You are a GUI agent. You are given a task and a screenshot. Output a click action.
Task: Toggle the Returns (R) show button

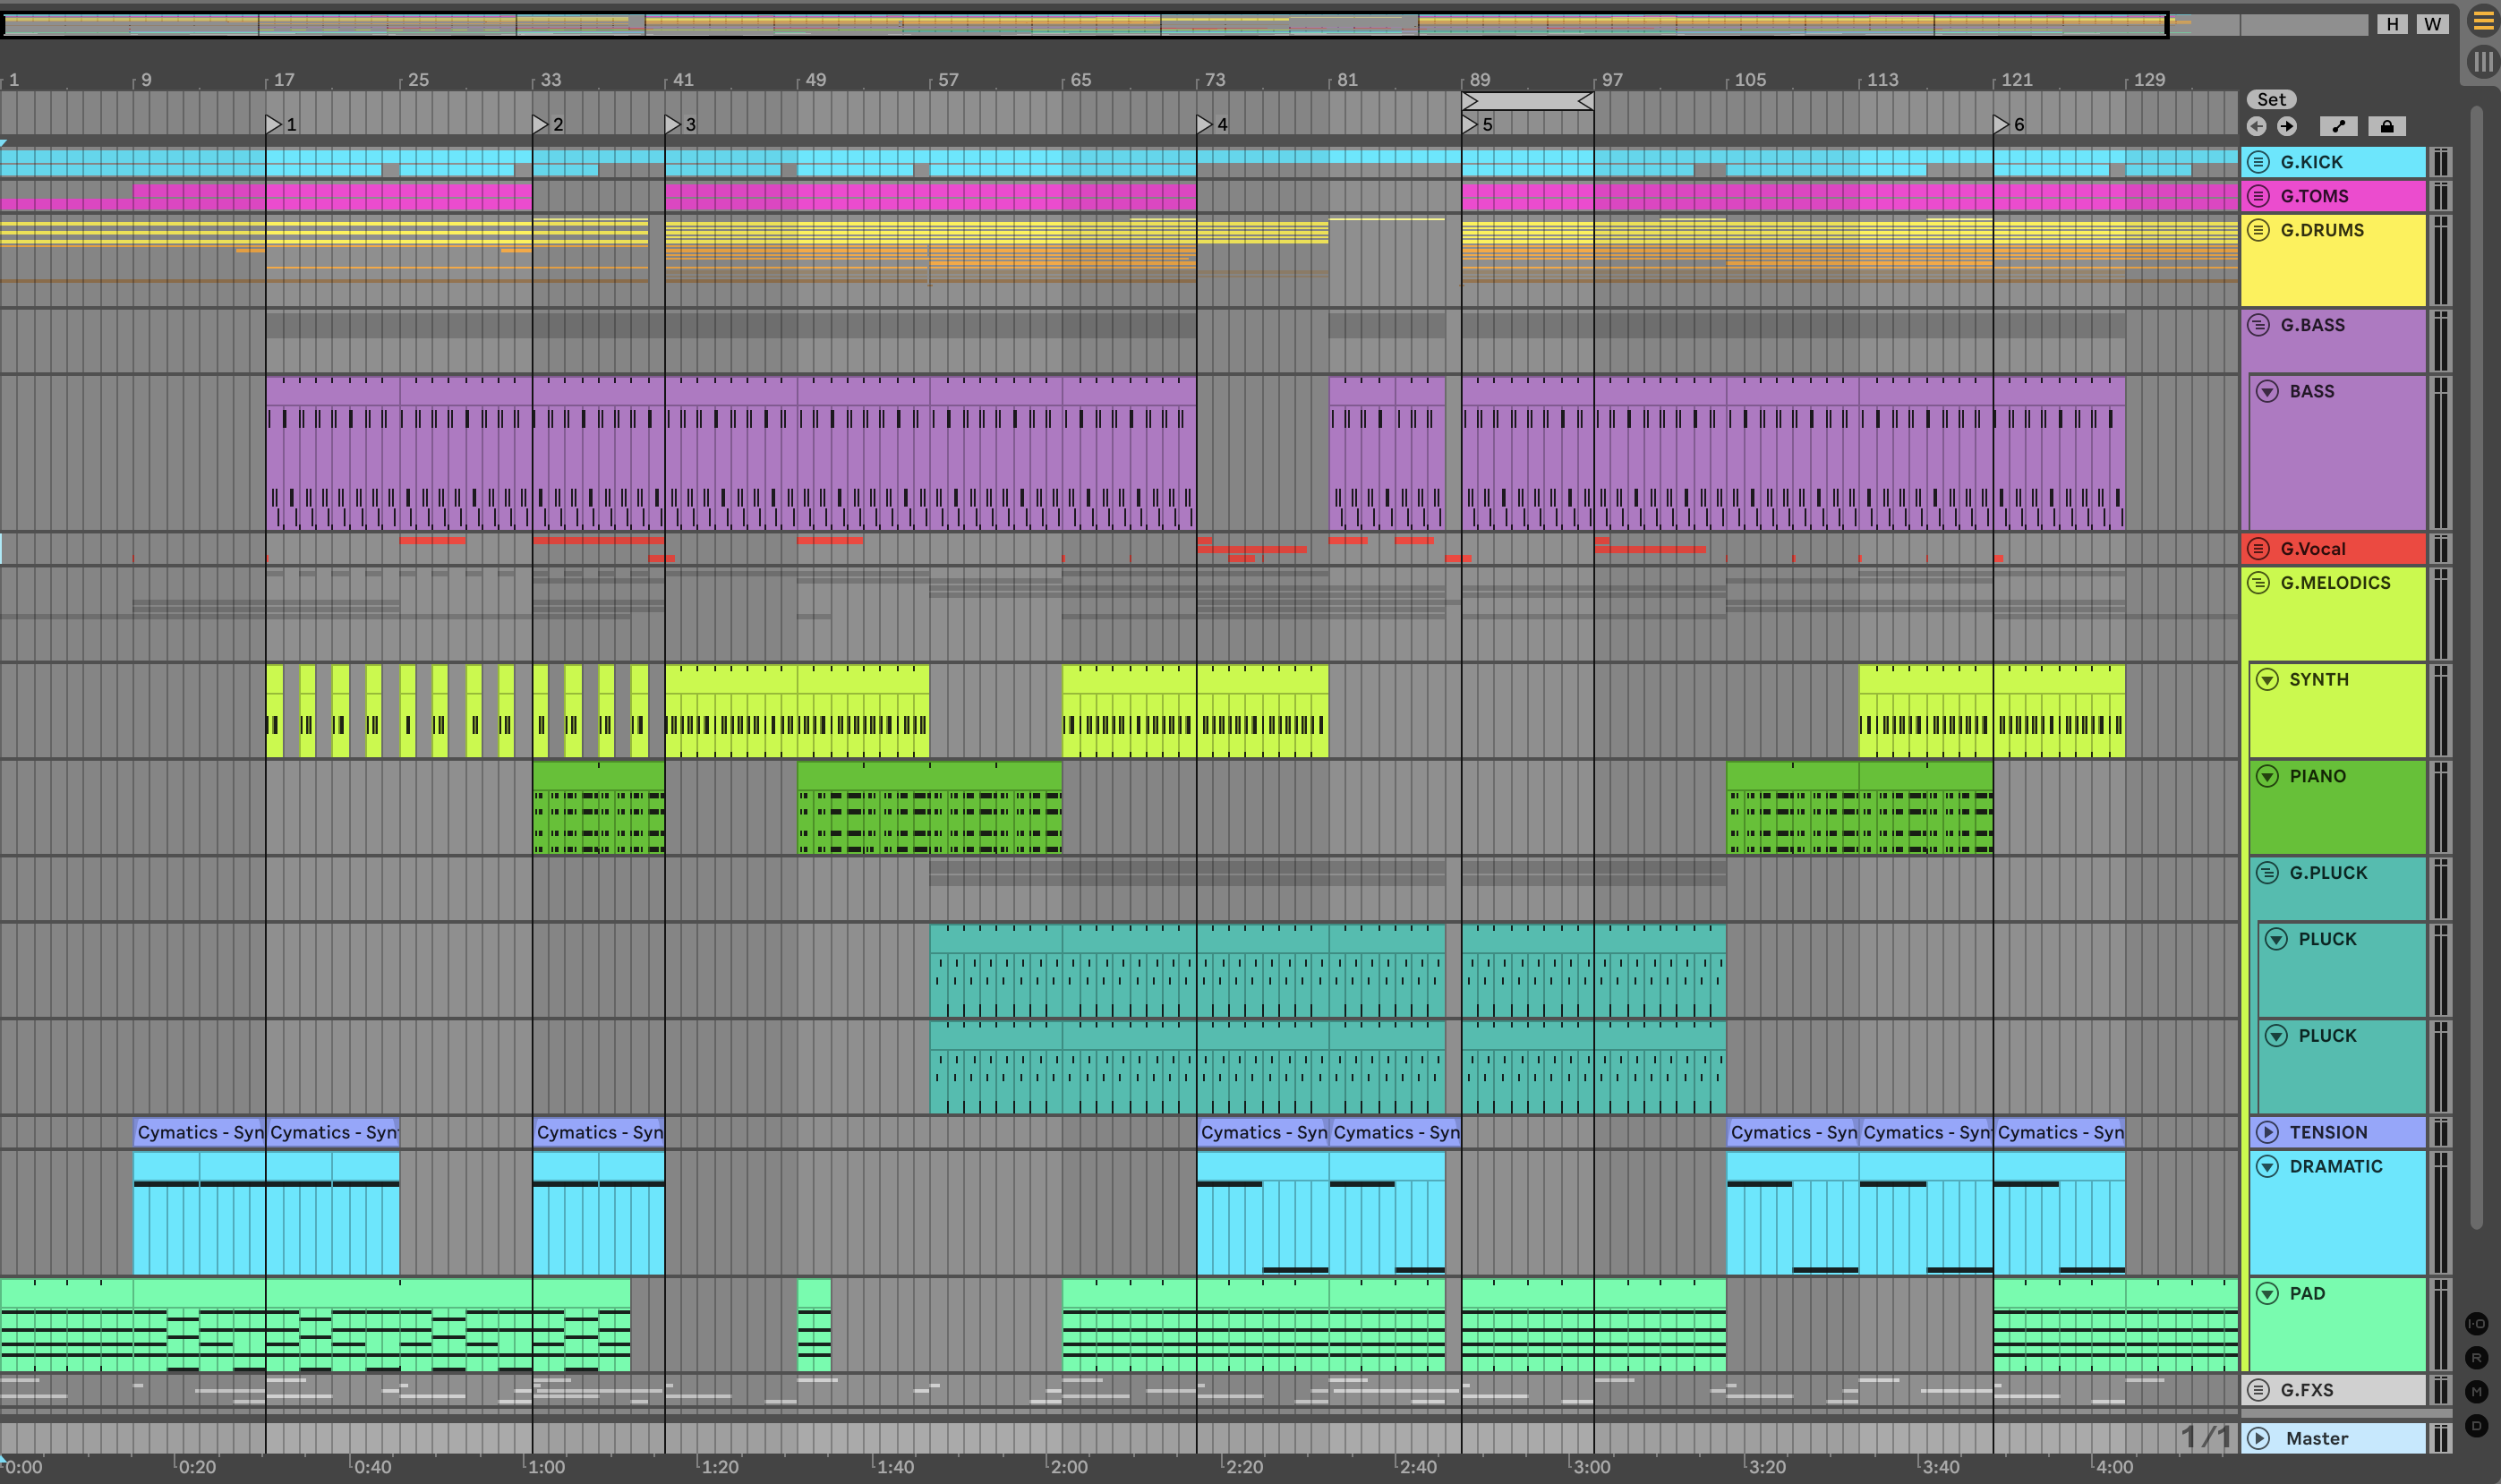coord(2476,1358)
